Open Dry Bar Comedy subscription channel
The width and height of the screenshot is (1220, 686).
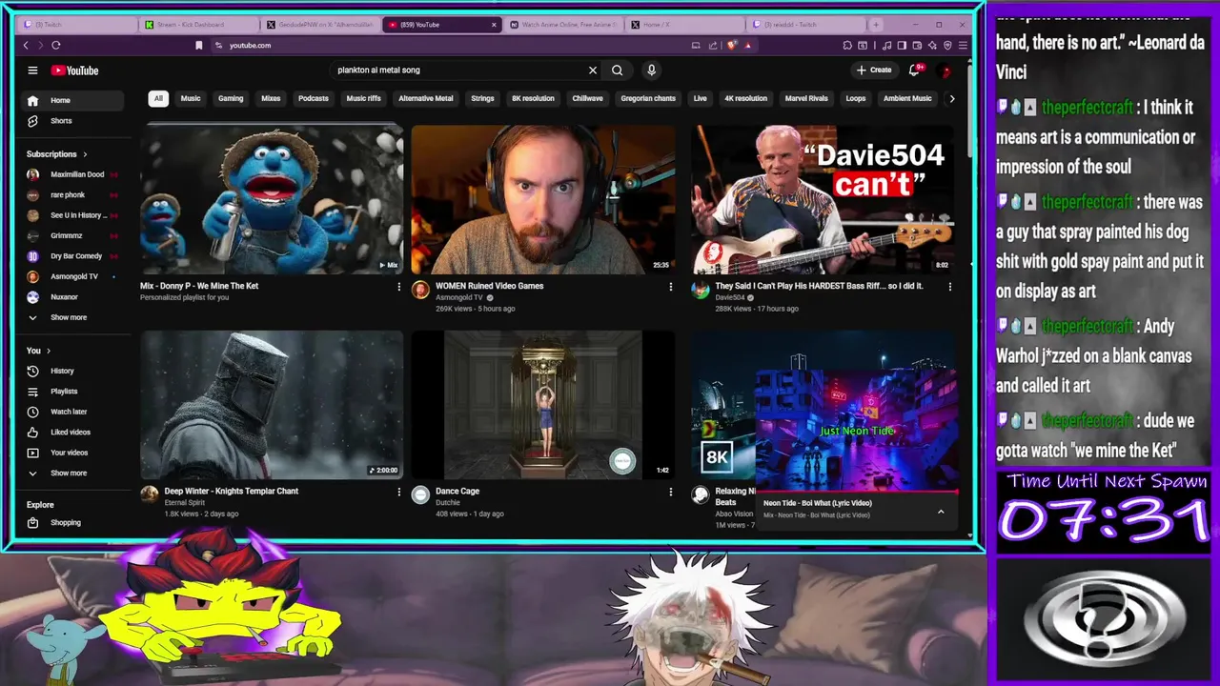tap(74, 256)
